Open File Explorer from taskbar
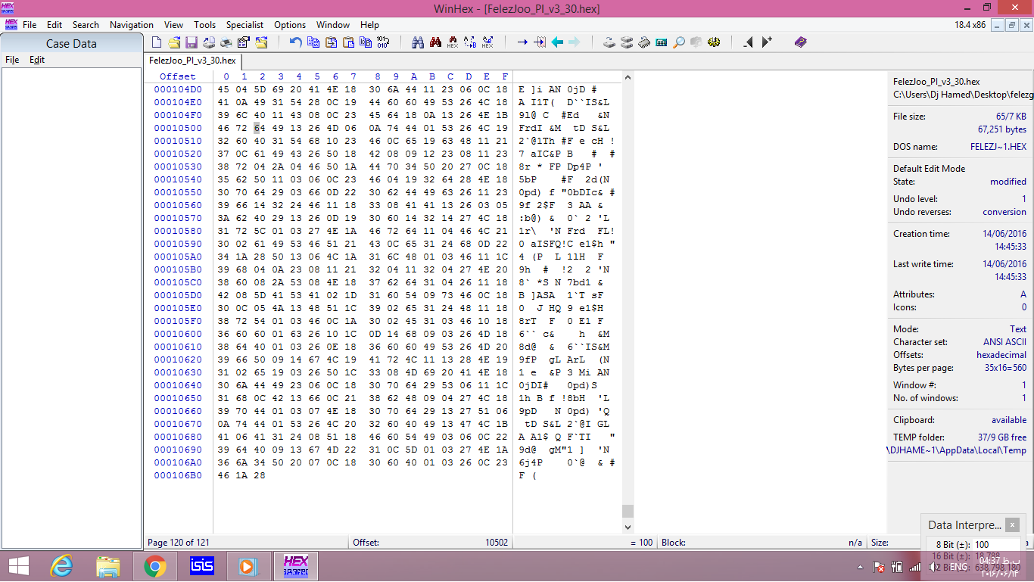This screenshot has width=1034, height=582. pyautogui.click(x=108, y=566)
